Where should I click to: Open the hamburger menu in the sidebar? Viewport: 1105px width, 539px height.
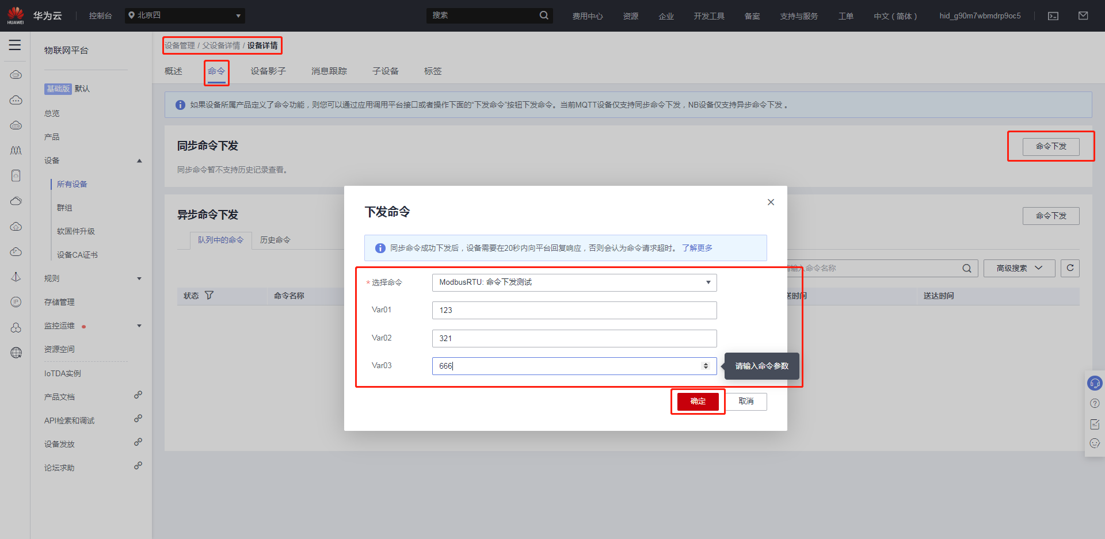(15, 45)
